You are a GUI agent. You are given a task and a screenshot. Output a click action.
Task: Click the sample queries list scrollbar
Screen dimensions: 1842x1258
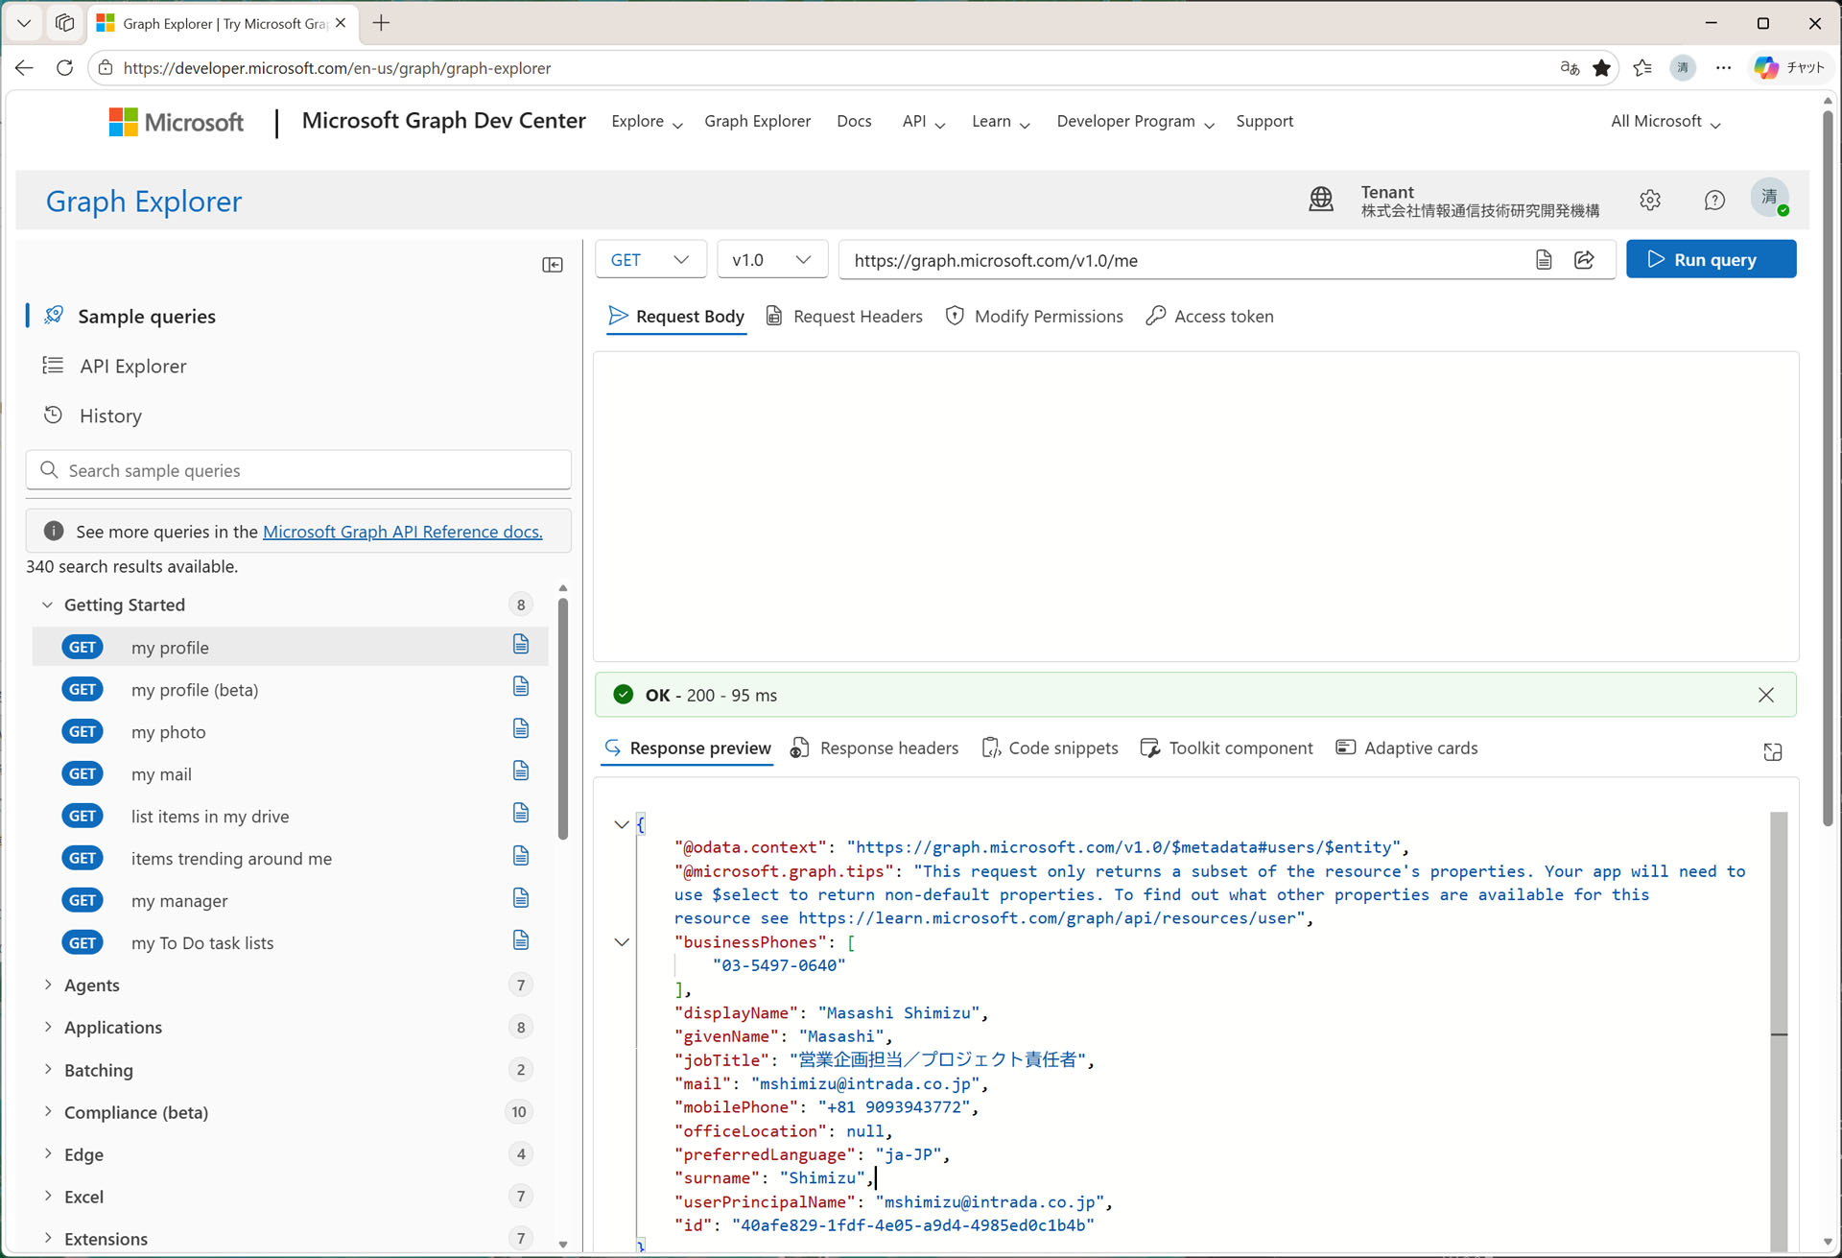563,718
